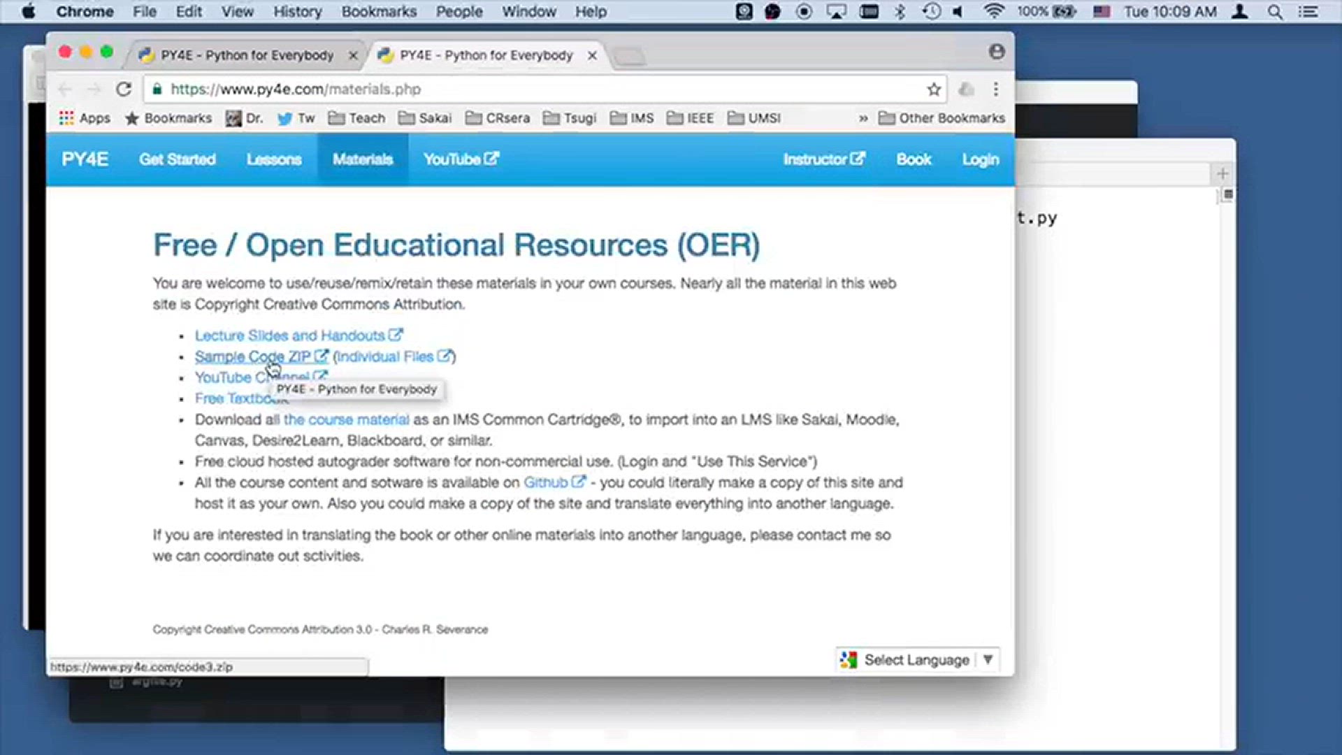The height and width of the screenshot is (755, 1342).
Task: Open the History menu
Action: (297, 12)
